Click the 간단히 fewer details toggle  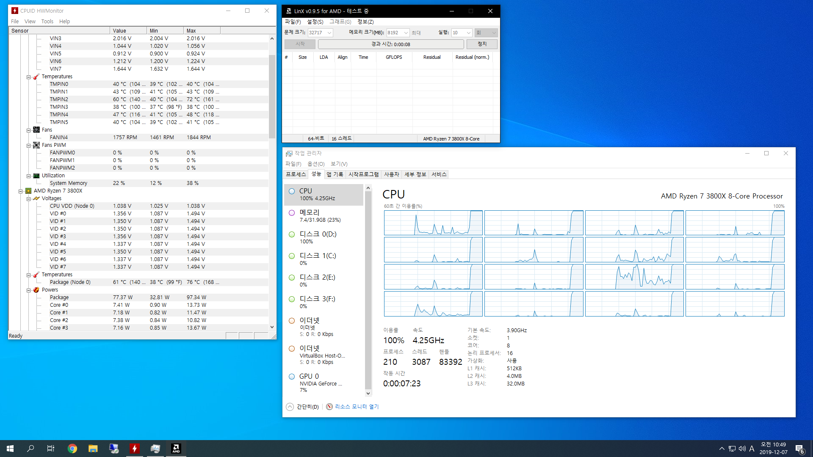click(303, 407)
